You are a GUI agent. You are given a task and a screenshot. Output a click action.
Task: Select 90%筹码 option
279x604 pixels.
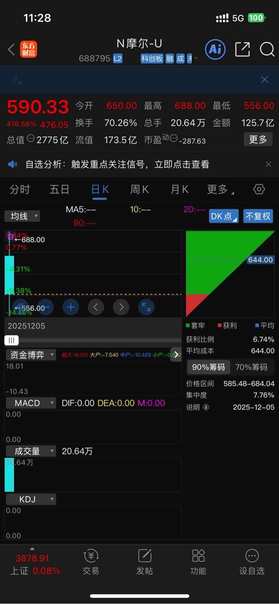[x=209, y=367]
